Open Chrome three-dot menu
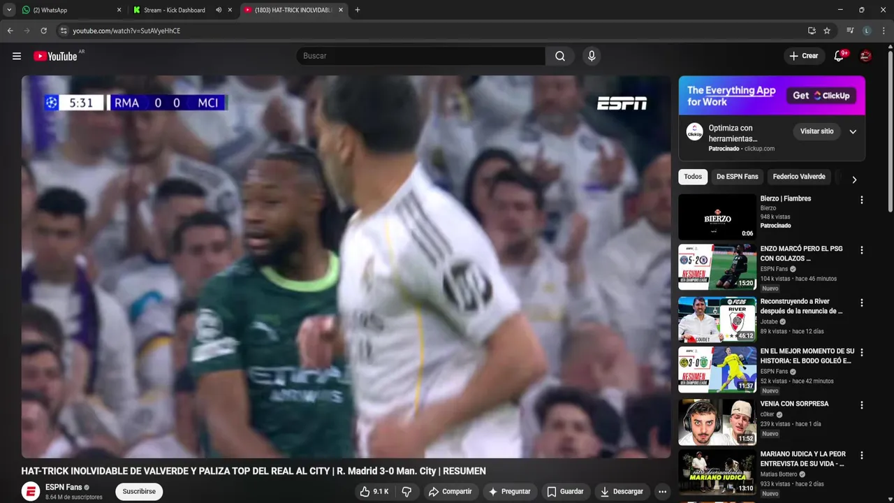The height and width of the screenshot is (503, 894). pyautogui.click(x=884, y=31)
